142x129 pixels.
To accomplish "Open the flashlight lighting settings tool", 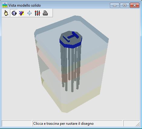I will pos(21,13).
